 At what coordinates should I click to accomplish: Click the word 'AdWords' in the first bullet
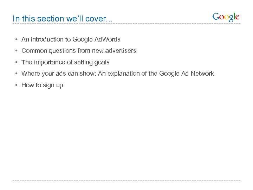[x=107, y=39]
